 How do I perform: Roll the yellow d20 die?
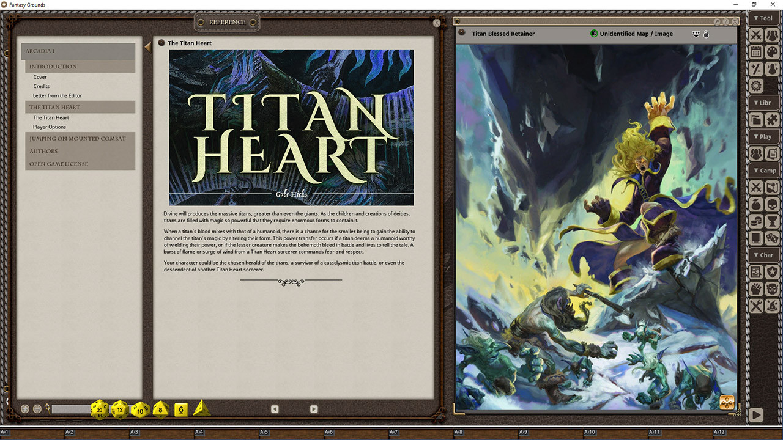click(100, 409)
